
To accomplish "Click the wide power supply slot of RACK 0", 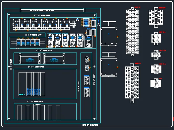I will coord(23,84).
